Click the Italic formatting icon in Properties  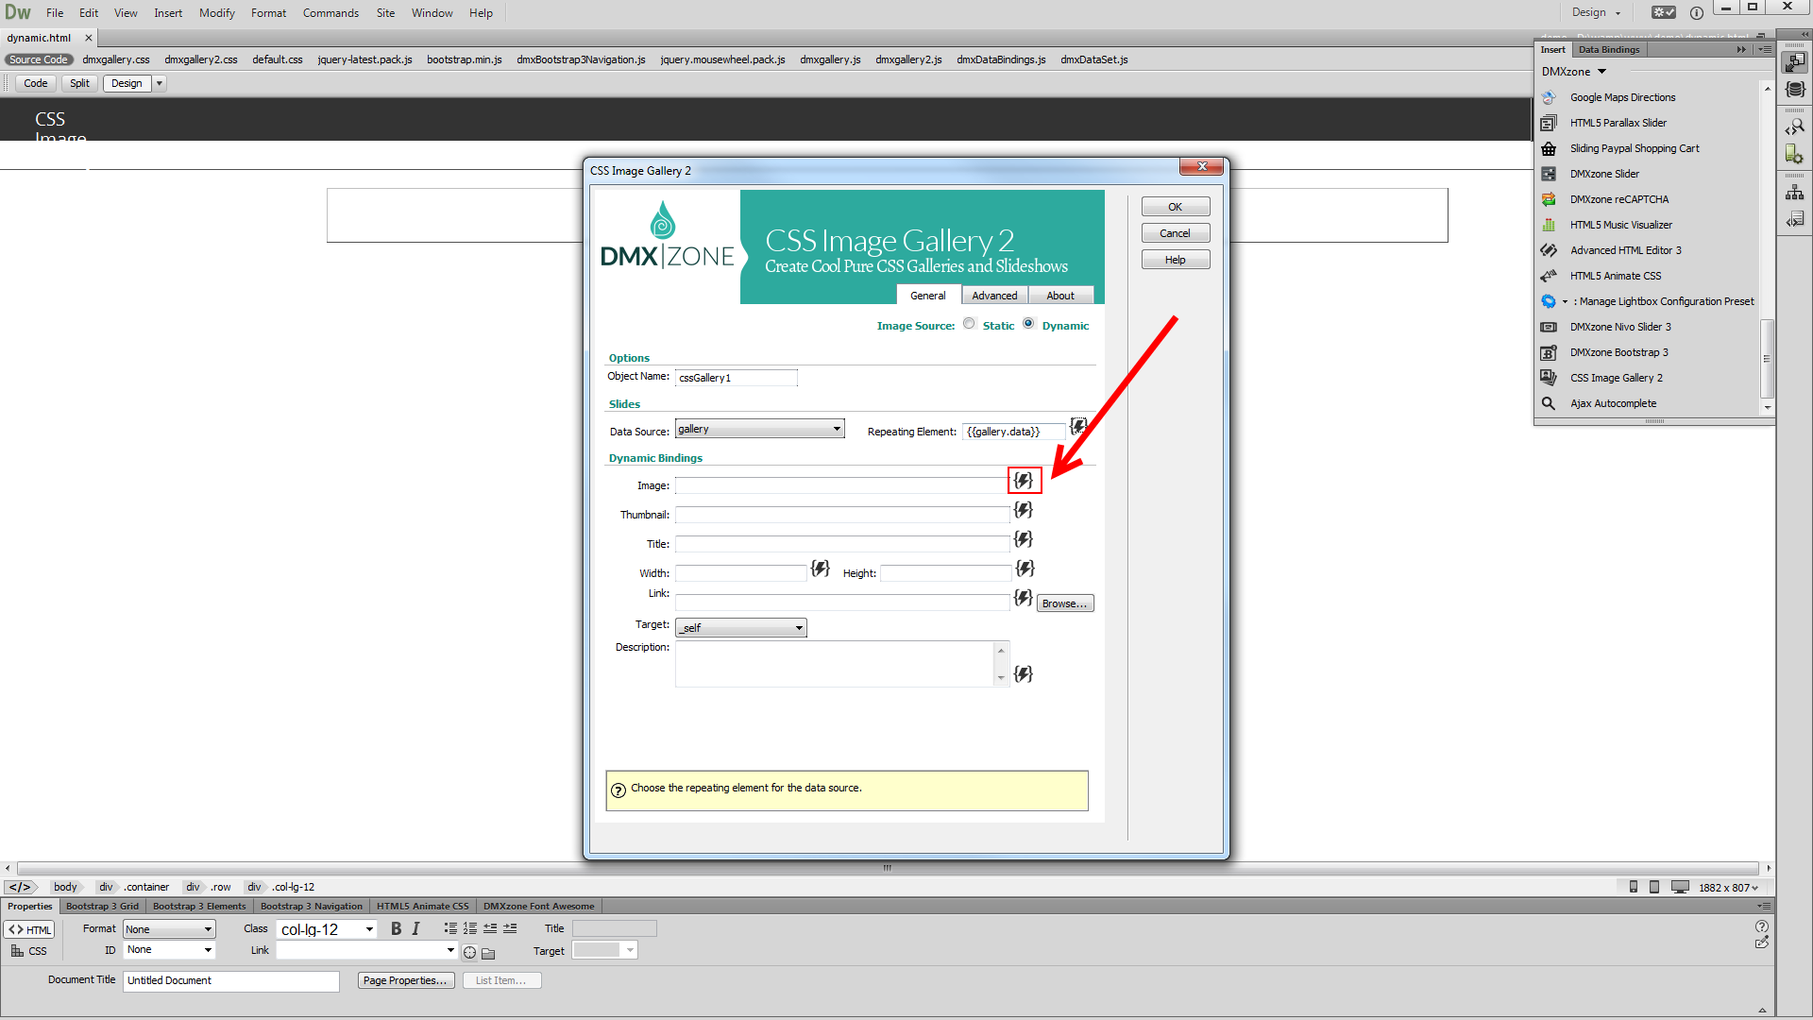click(415, 929)
